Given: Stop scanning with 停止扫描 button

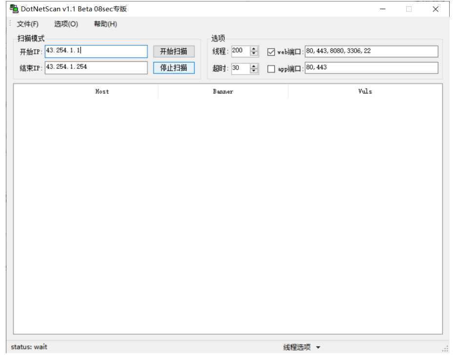Looking at the screenshot, I should tap(174, 68).
